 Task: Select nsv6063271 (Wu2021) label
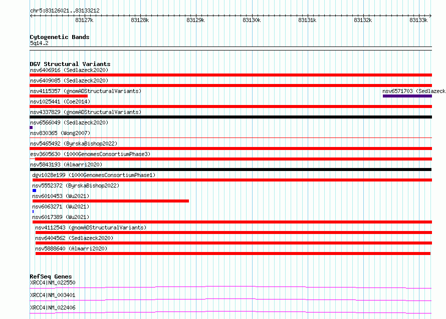click(61, 206)
